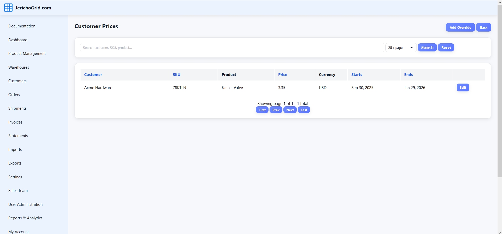
Task: Sort by the Ends date column
Action: click(x=408, y=75)
